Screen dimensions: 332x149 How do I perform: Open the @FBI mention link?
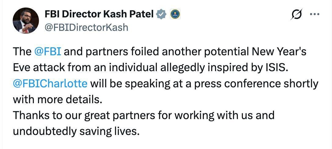[x=48, y=52]
